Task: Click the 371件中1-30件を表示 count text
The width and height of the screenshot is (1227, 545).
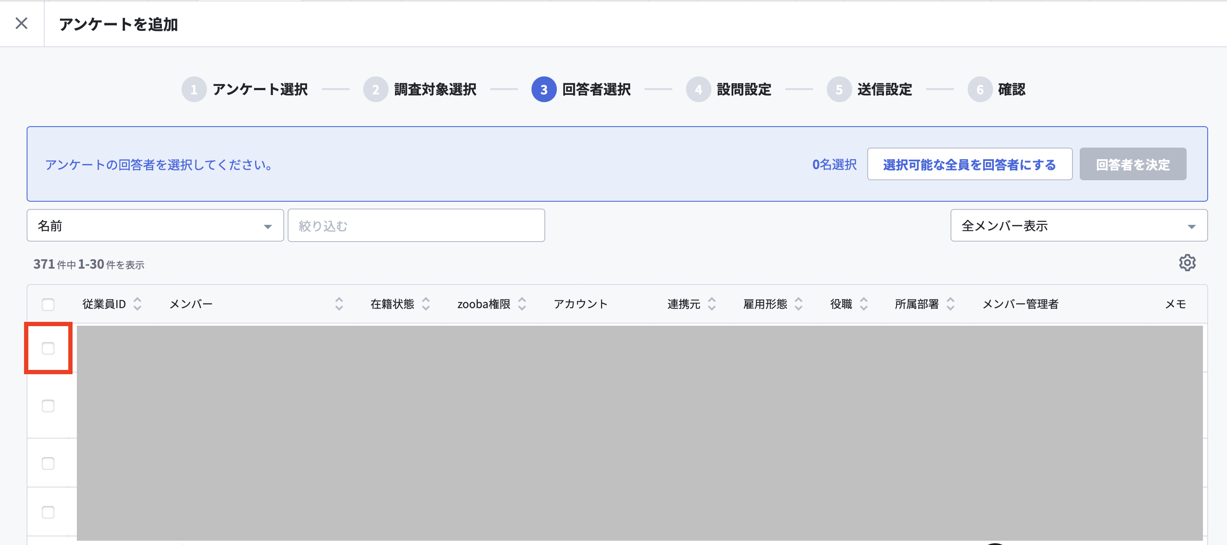Action: click(88, 264)
